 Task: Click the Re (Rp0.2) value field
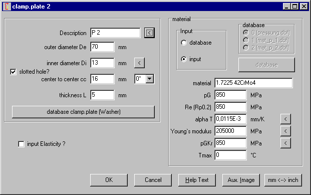pyautogui.click(x=230, y=107)
